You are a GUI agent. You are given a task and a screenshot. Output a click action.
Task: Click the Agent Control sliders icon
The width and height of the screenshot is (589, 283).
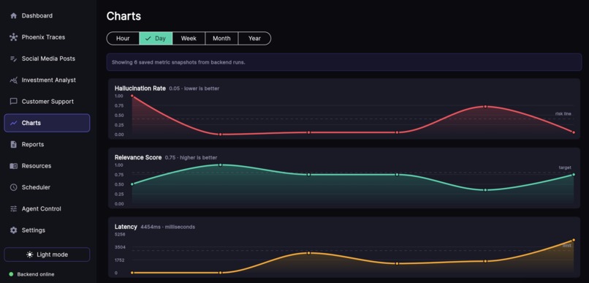click(14, 208)
